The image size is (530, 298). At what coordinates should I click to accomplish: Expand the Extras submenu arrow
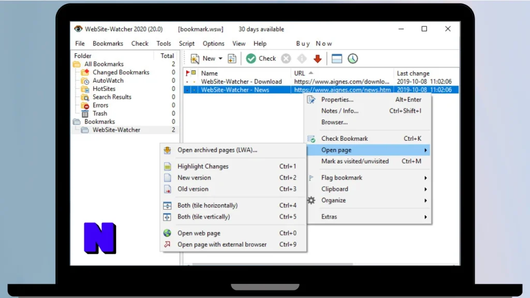(x=425, y=217)
